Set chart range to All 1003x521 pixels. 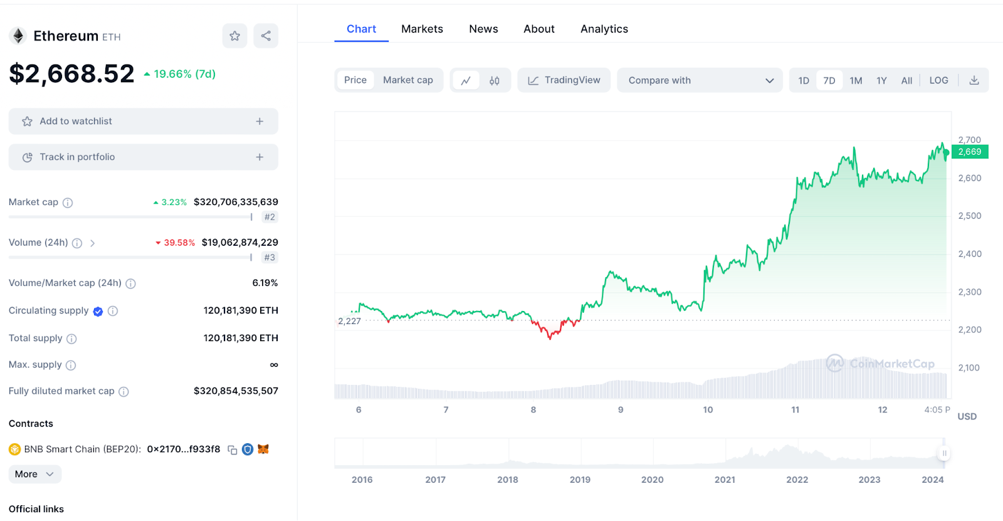906,80
